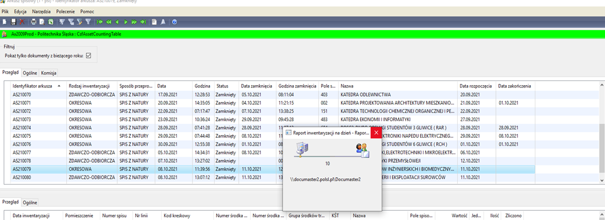
Task: Click the Godzina column header
Action: (203, 86)
